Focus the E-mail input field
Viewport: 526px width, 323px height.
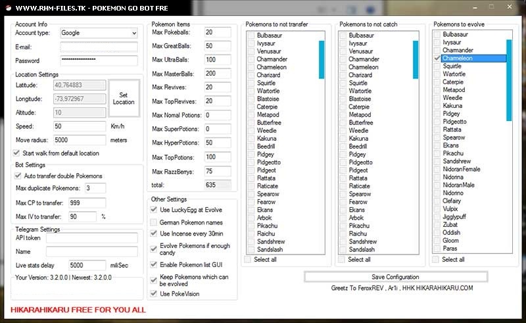pos(99,47)
